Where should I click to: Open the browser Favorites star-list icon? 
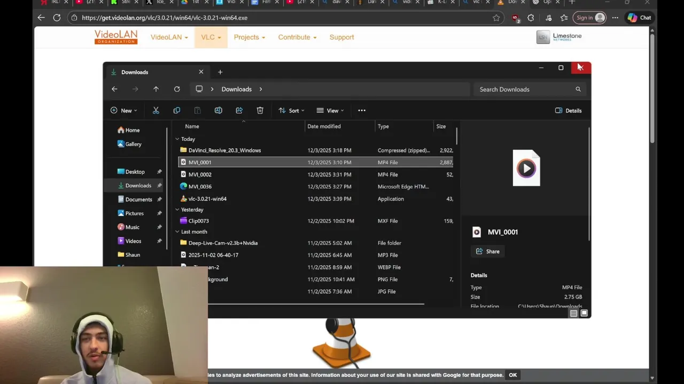point(564,18)
